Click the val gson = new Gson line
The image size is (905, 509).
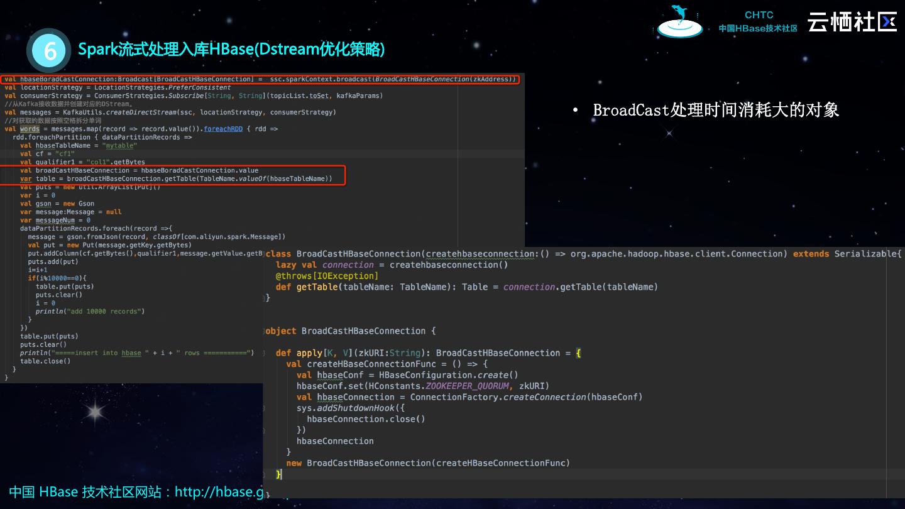(57, 204)
